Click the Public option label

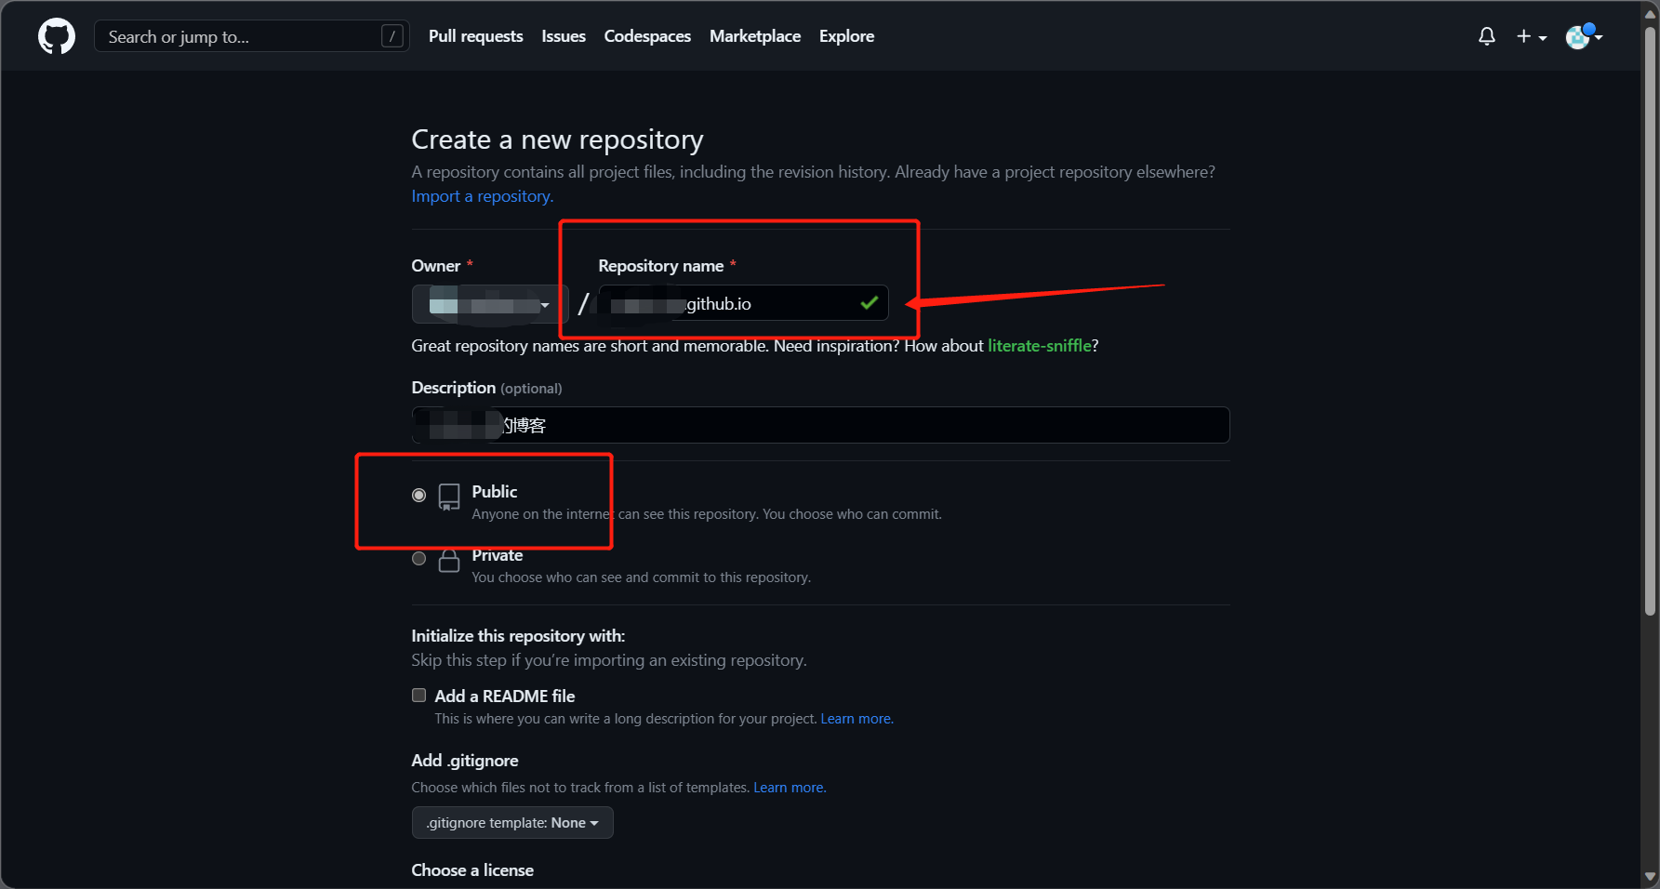[495, 492]
